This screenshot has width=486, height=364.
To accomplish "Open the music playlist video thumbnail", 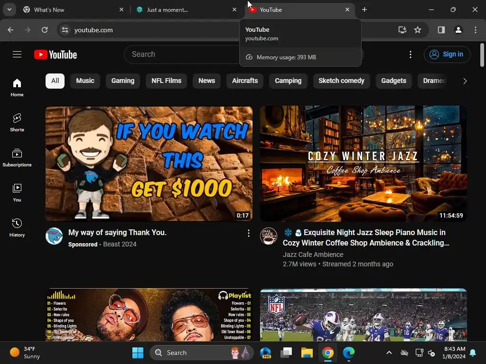I will [149, 315].
